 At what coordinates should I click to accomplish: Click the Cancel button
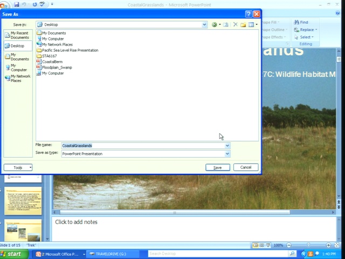tap(246, 167)
